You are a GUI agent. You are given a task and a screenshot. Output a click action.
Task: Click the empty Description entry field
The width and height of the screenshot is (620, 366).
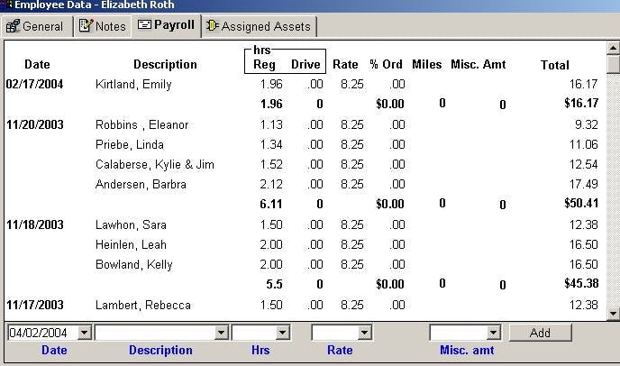[155, 333]
